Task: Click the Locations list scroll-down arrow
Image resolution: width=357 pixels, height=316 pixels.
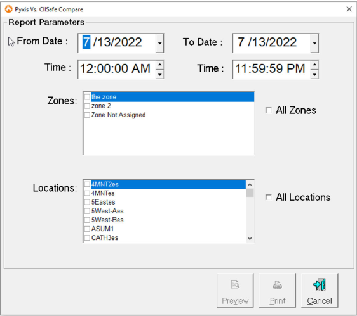Action: 250,238
